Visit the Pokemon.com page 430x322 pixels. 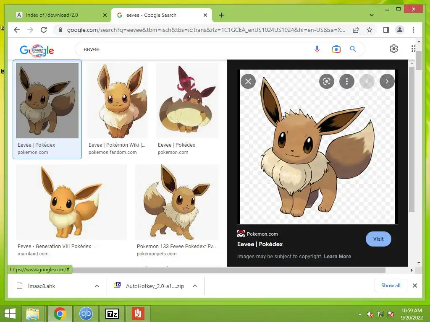click(378, 239)
